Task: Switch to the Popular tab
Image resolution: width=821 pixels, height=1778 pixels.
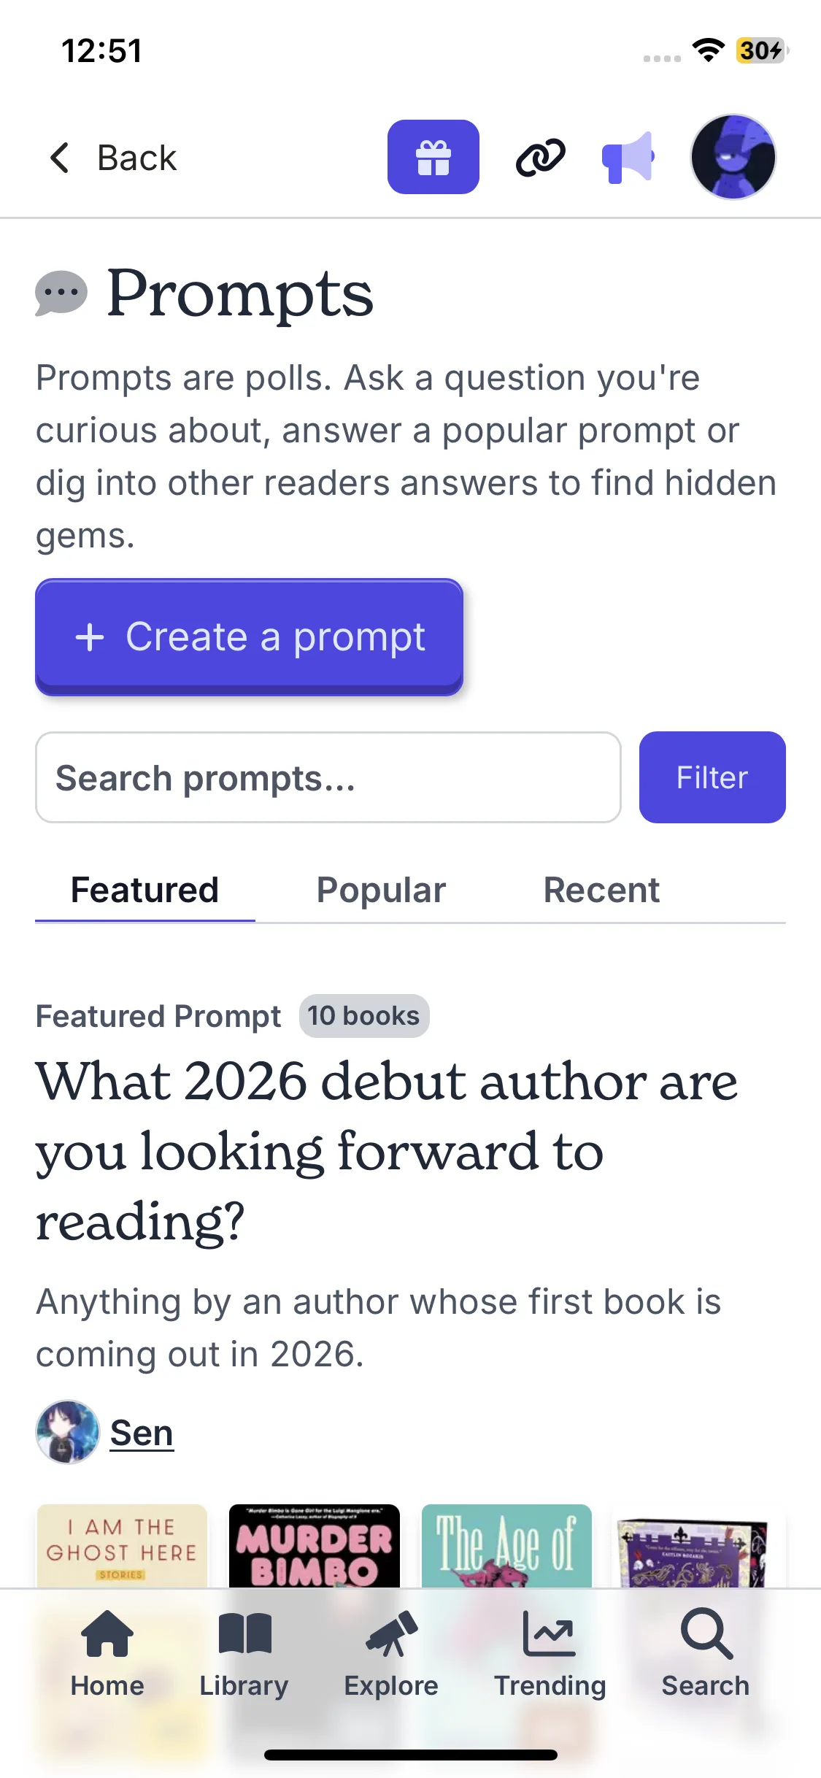Action: tap(381, 890)
